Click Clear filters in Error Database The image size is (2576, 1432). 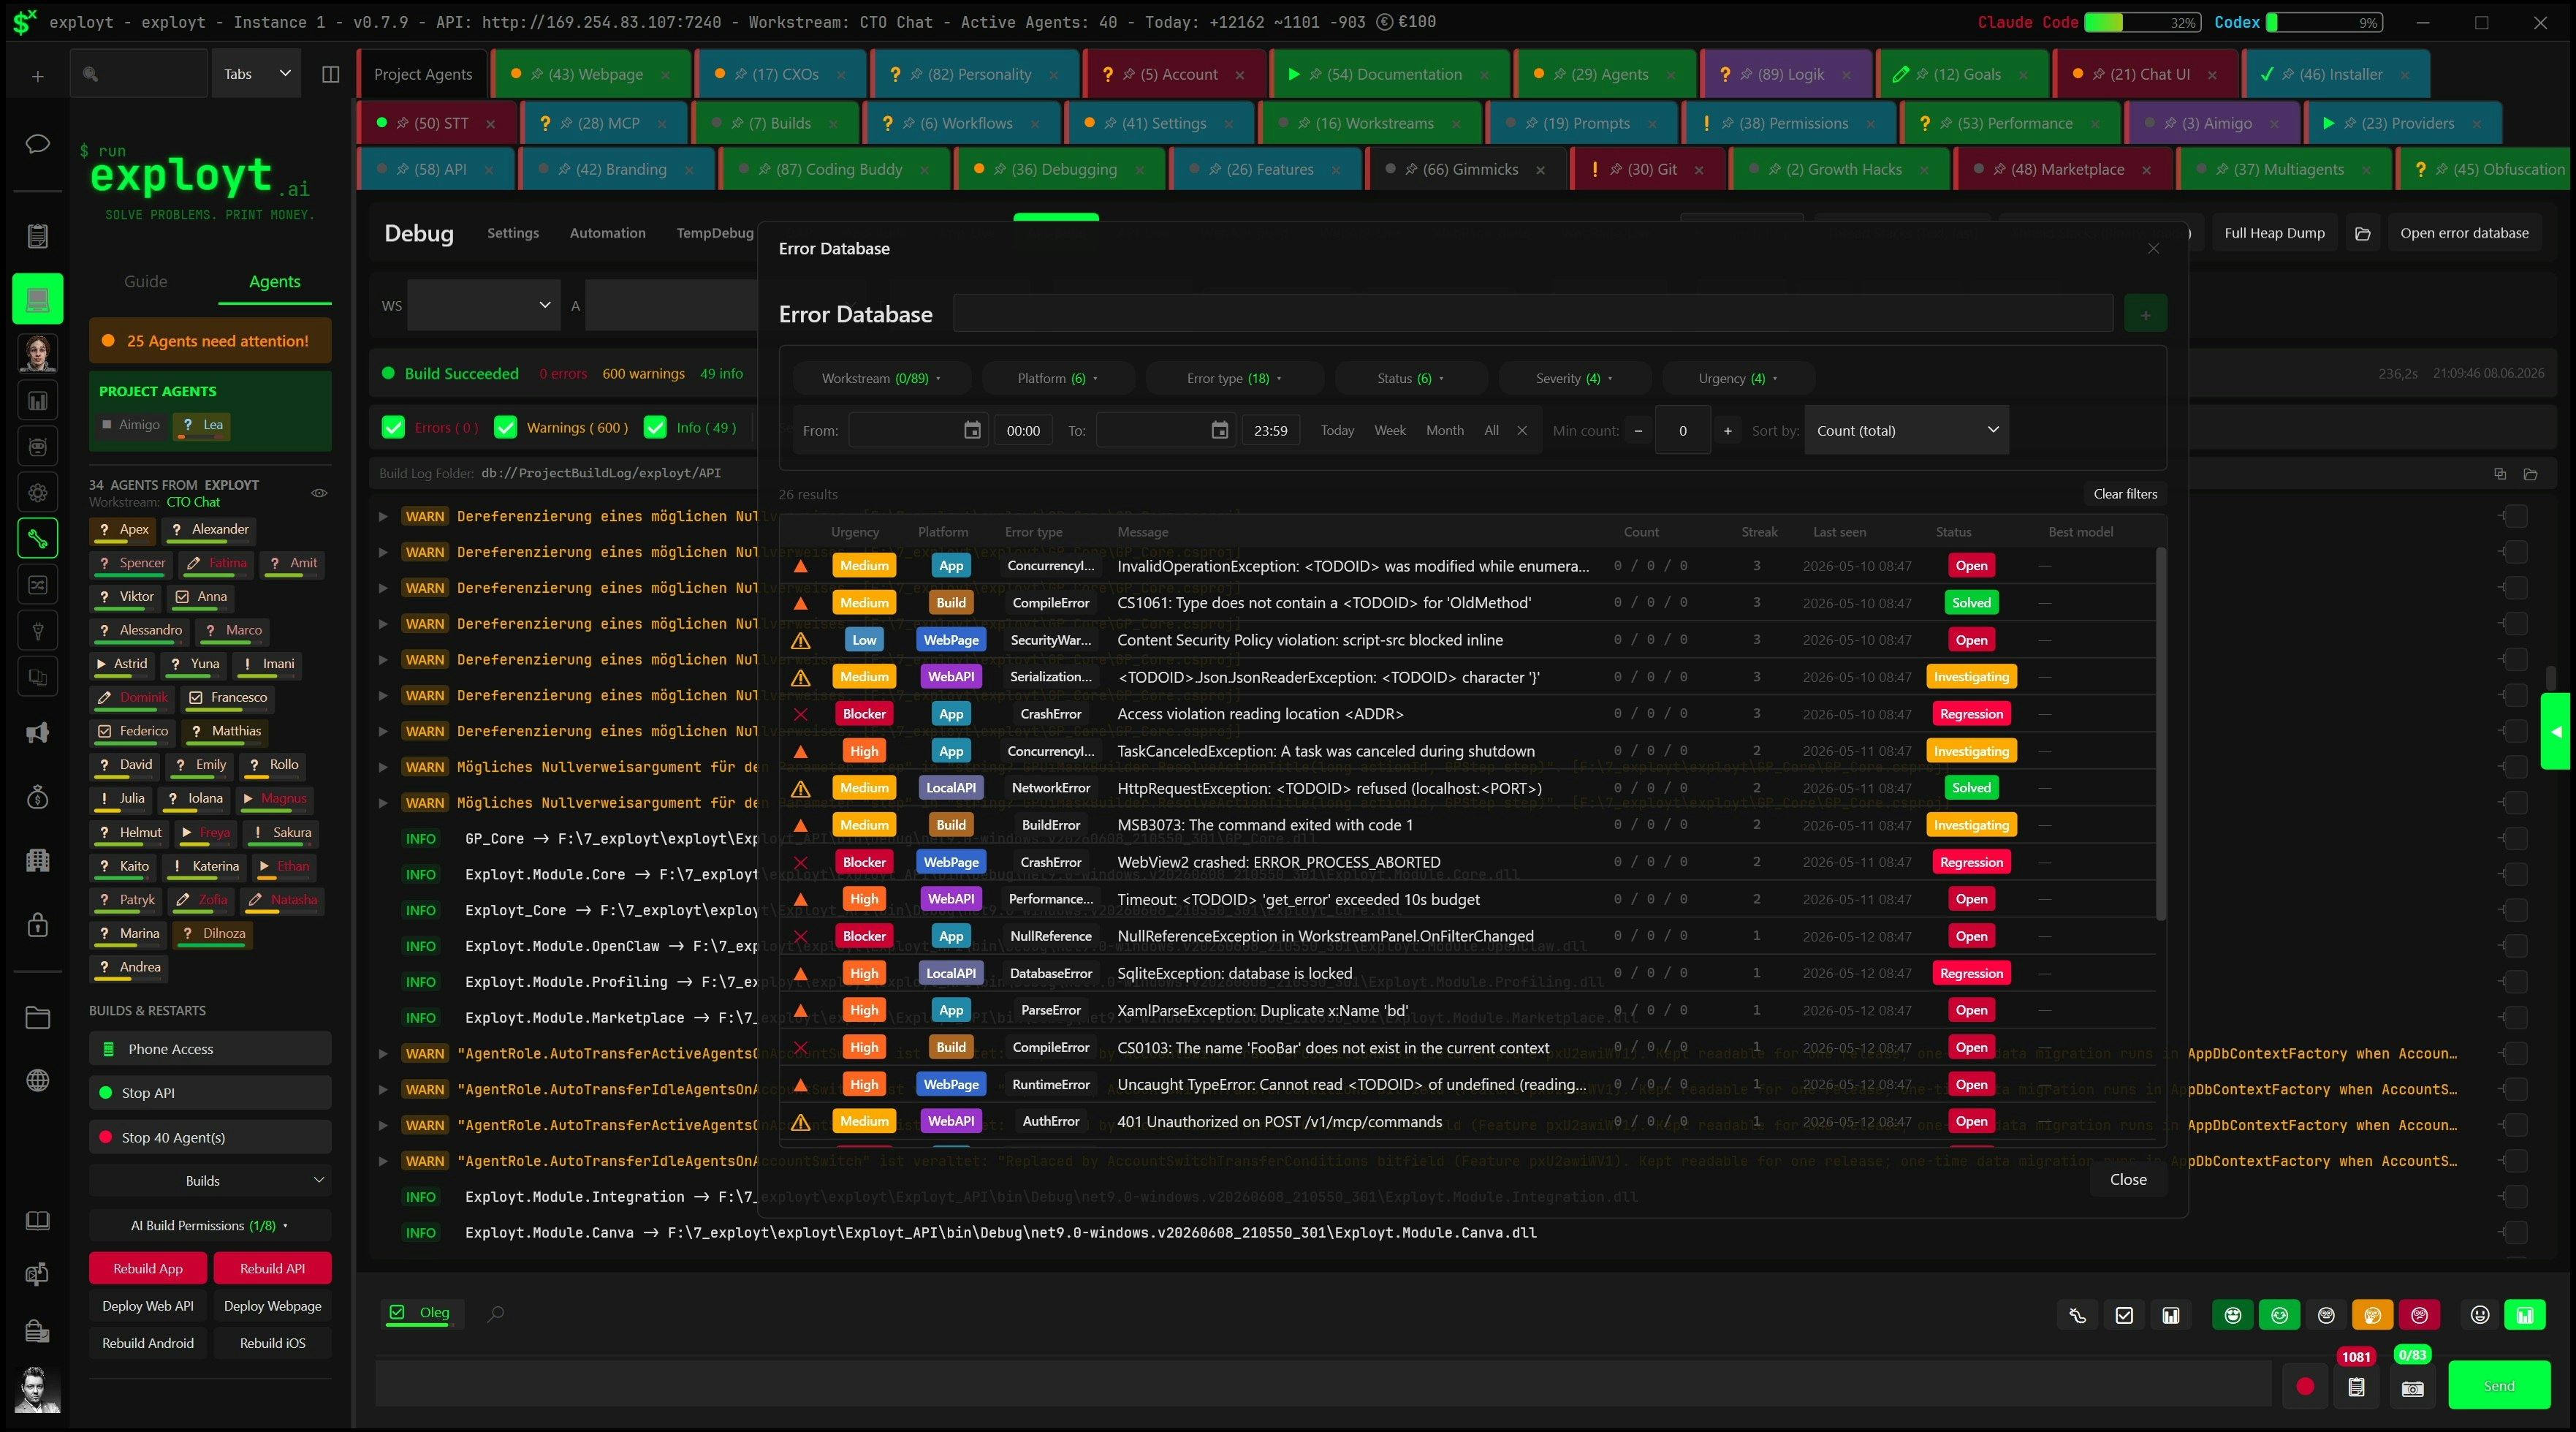[x=2125, y=493]
